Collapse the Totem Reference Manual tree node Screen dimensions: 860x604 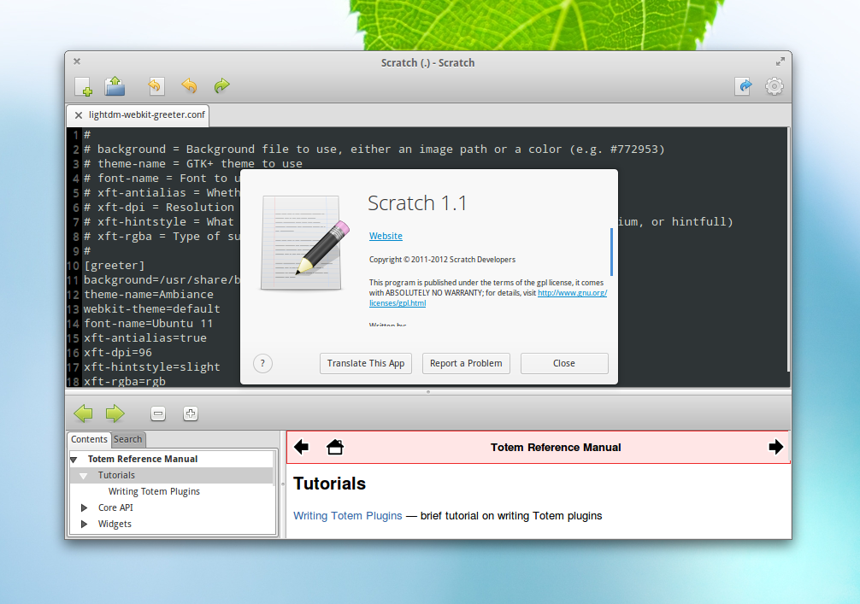coord(74,460)
